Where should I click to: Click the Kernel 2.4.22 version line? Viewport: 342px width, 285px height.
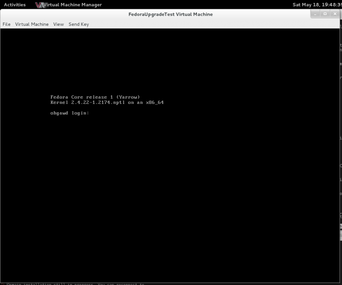tap(88, 102)
